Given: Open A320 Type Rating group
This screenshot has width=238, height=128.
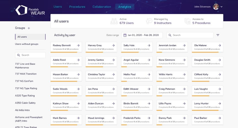Looking at the screenshot, I should coord(25,96).
